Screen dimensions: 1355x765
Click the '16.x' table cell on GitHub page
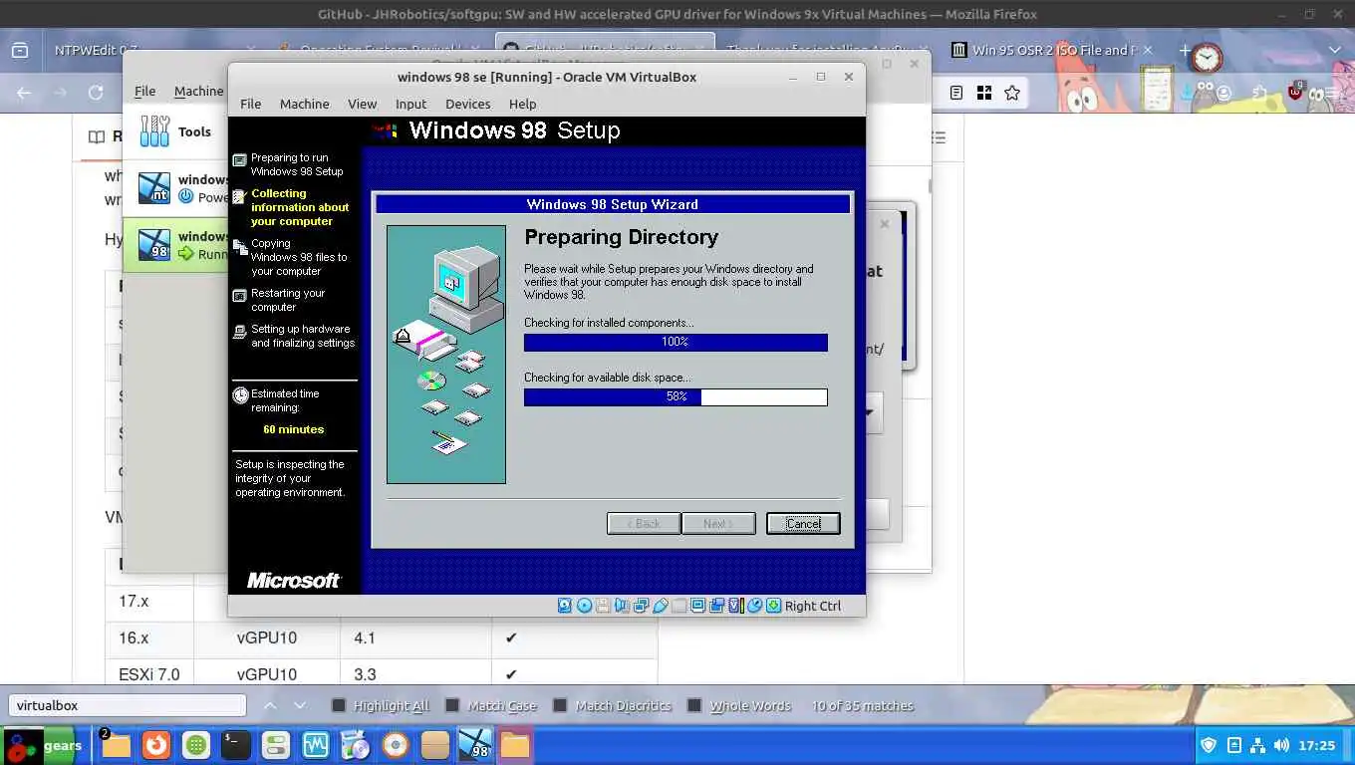[x=149, y=637]
